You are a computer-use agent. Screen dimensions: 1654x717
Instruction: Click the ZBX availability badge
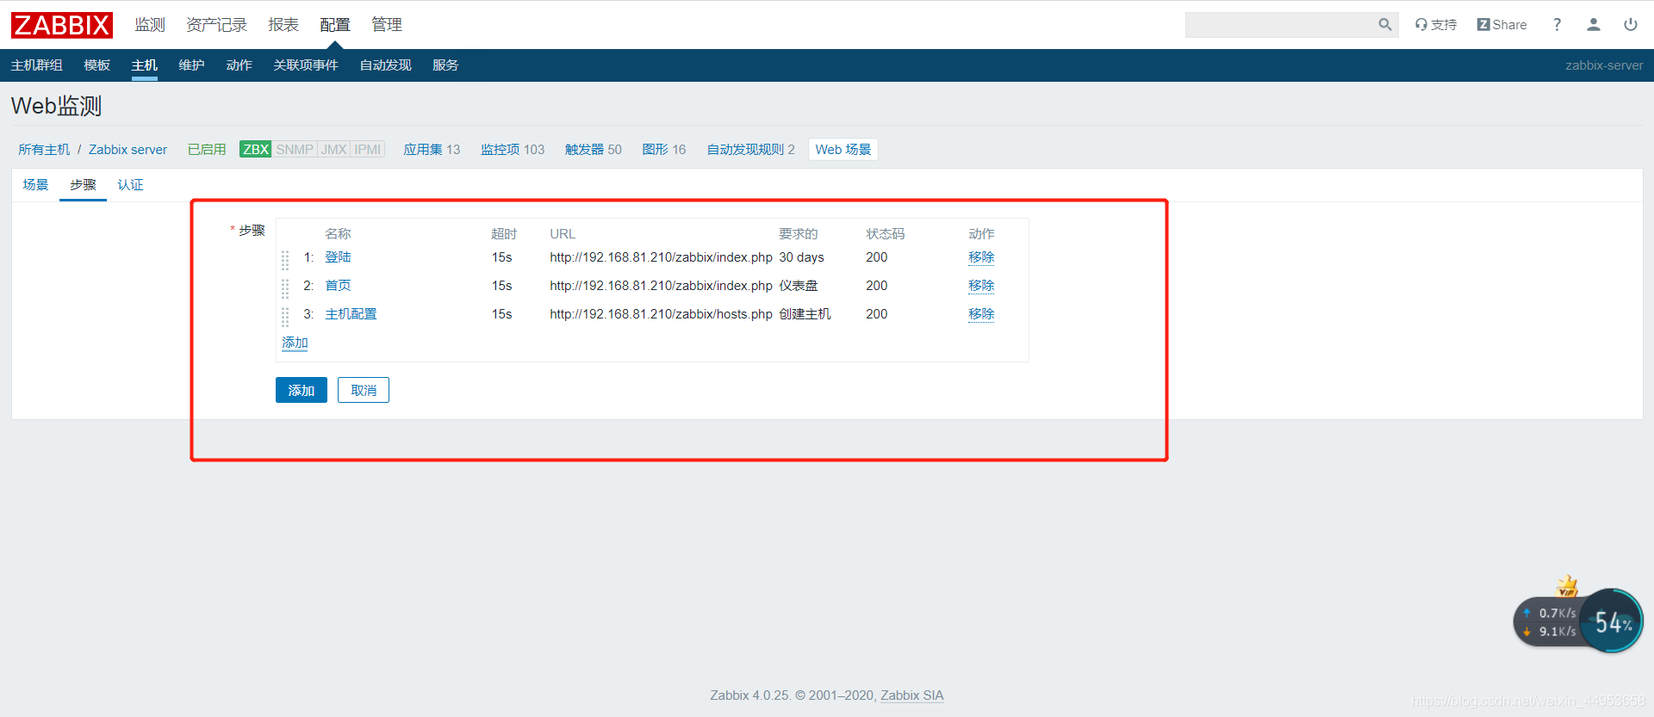256,150
